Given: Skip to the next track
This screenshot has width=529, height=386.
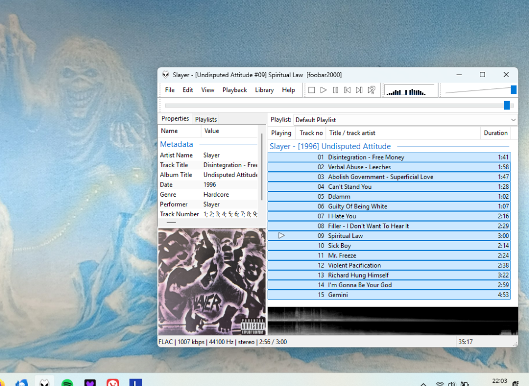Looking at the screenshot, I should point(359,90).
